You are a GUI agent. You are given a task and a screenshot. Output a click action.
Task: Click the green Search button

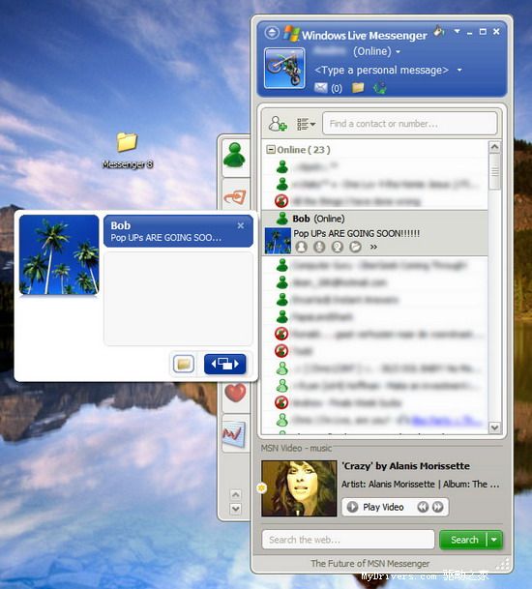(x=464, y=540)
